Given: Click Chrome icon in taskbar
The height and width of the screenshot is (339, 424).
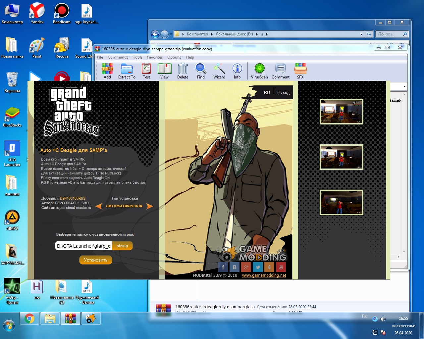Looking at the screenshot, I should pyautogui.click(x=29, y=318).
